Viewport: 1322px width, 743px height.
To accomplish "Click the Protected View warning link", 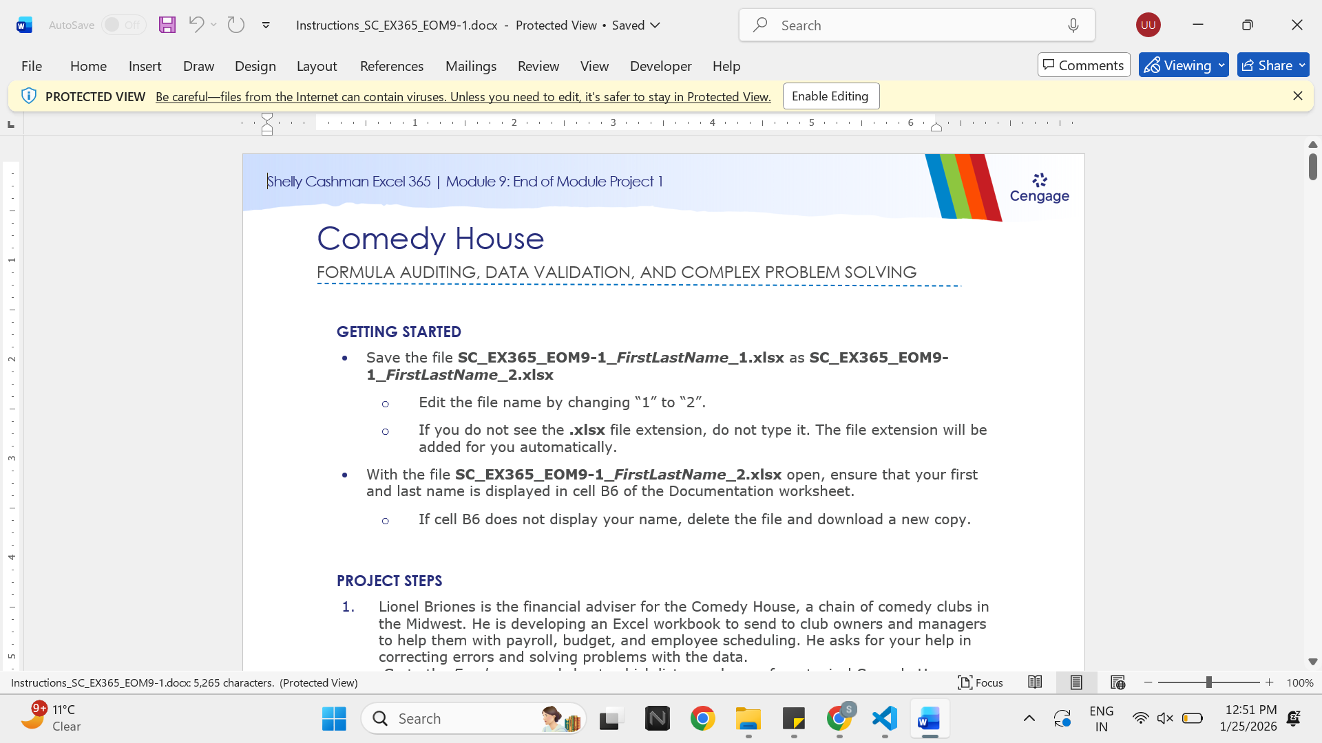I will (x=463, y=97).
